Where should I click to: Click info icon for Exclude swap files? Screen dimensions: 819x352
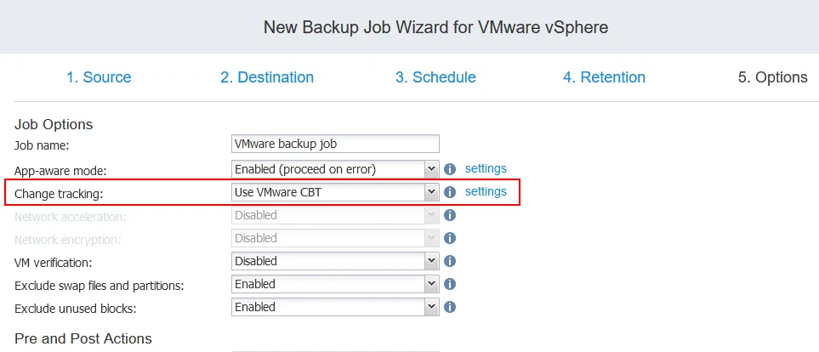click(451, 284)
